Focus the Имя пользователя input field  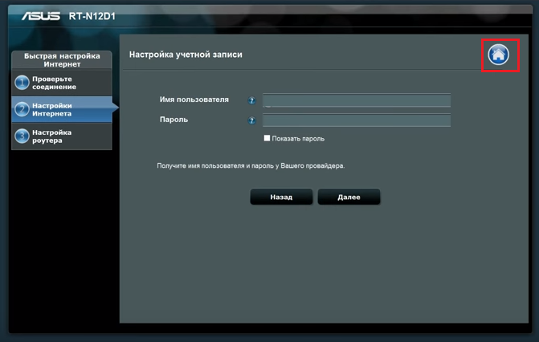(x=356, y=100)
